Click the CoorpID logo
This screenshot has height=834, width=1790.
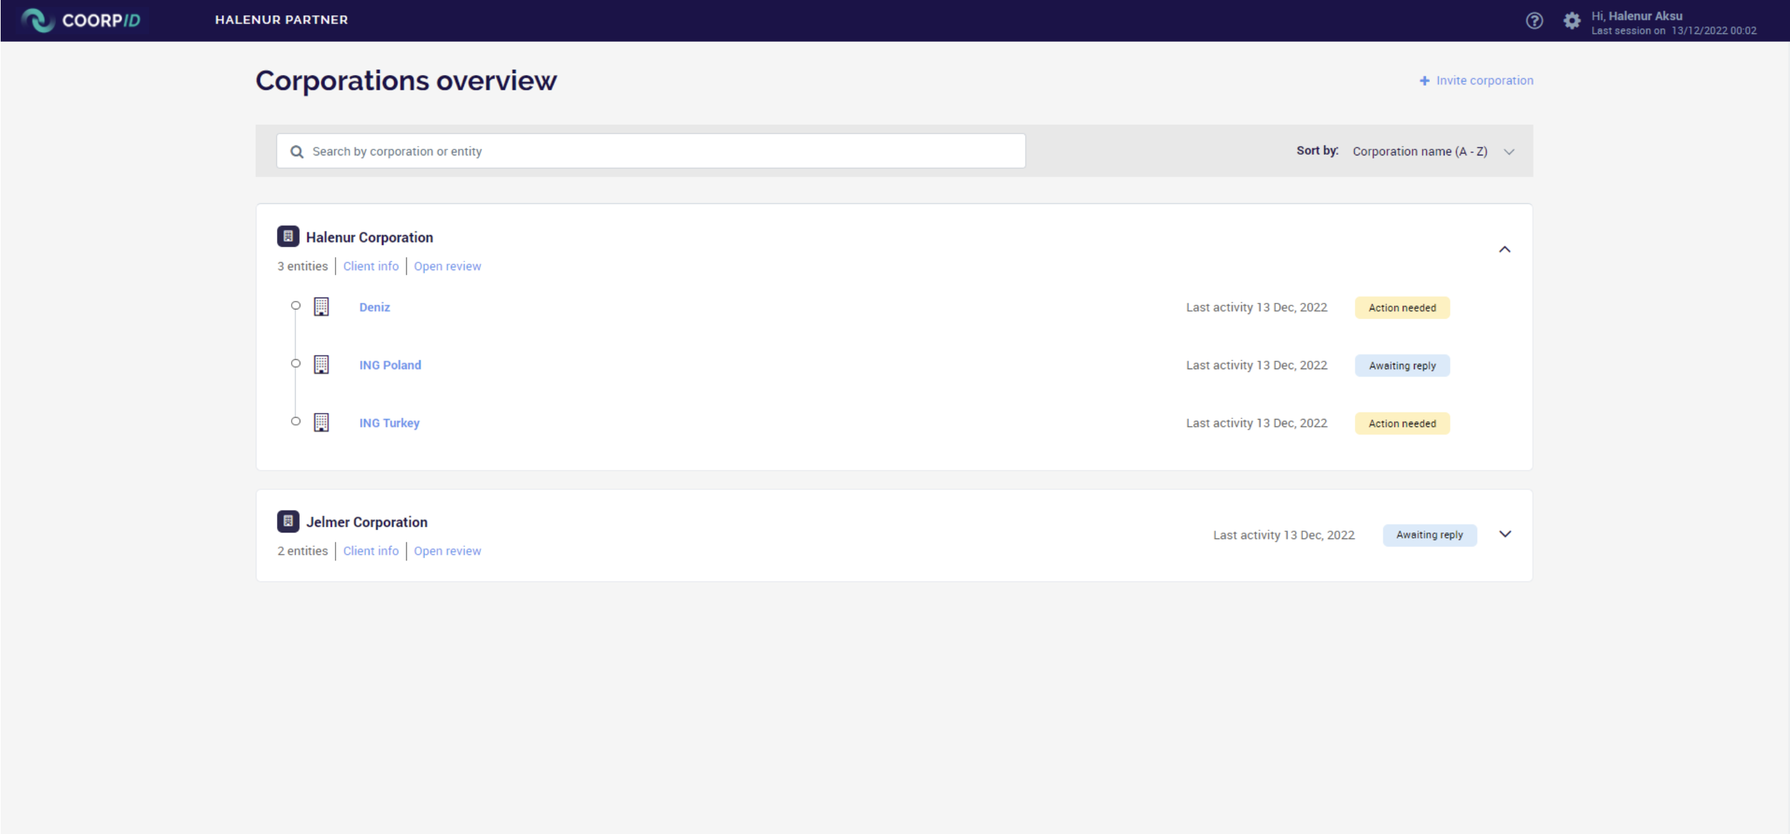[80, 20]
